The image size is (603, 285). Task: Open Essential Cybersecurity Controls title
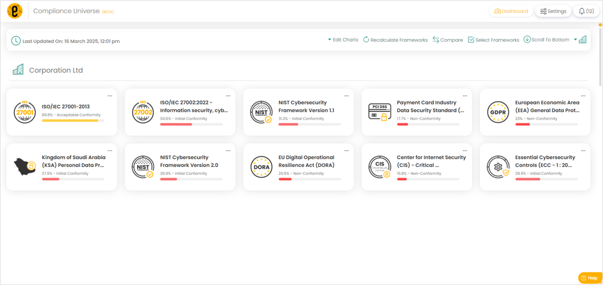545,161
